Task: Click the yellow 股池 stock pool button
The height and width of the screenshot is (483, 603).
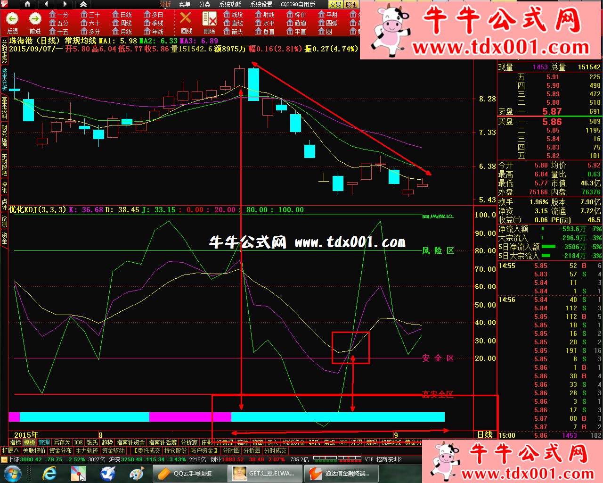Action: pos(351,4)
